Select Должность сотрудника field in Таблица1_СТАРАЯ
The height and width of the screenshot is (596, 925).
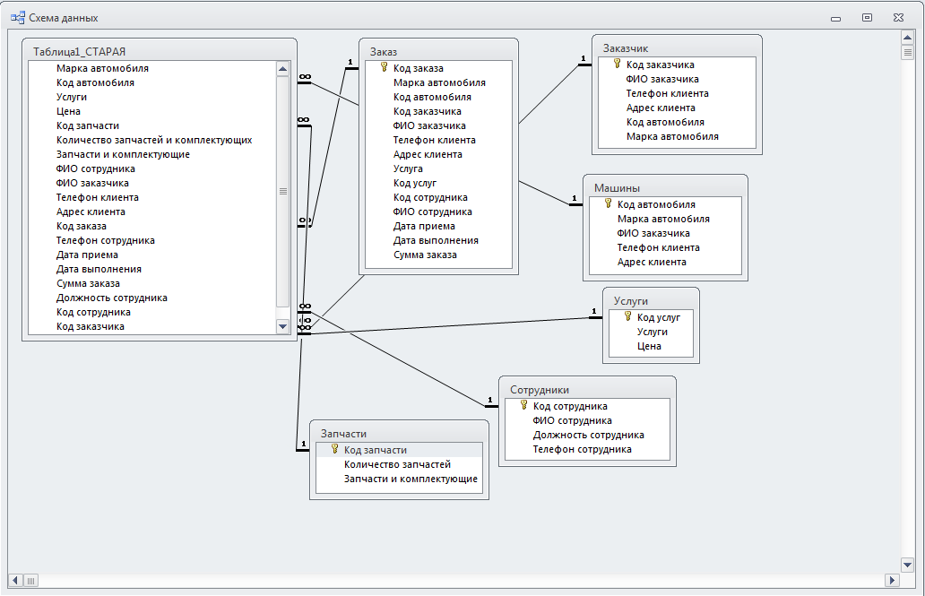coord(111,298)
